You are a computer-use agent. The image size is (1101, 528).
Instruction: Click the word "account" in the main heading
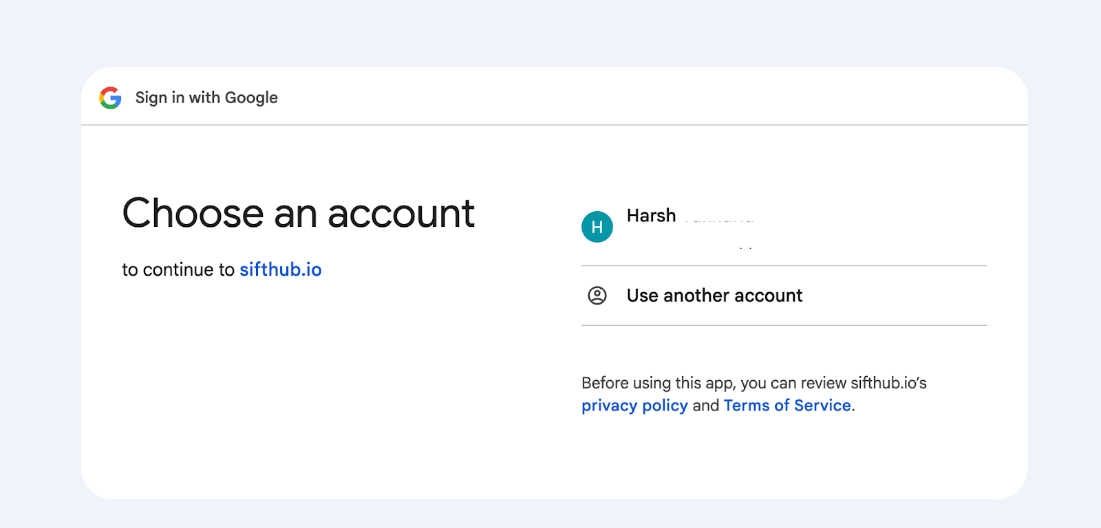401,213
